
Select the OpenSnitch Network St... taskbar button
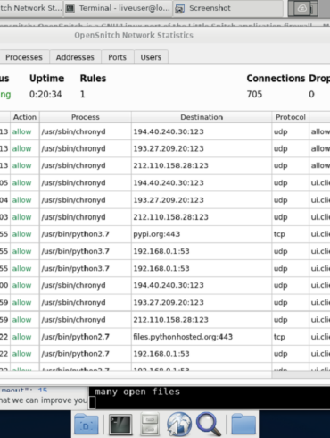pos(31,8)
